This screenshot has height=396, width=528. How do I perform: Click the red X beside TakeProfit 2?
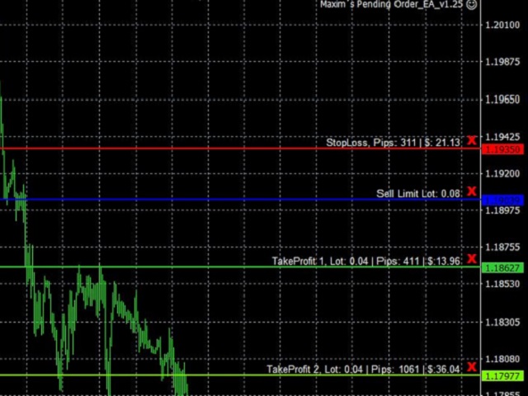472,366
